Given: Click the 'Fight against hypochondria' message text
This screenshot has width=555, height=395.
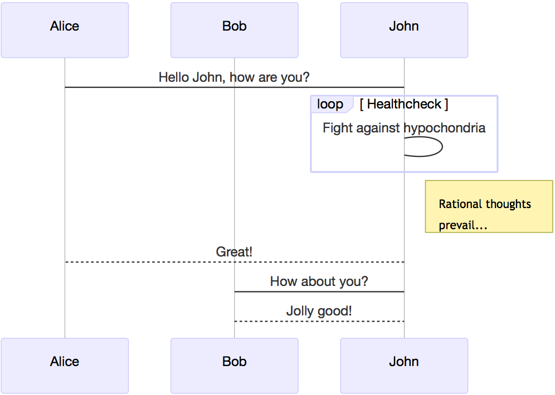Looking at the screenshot, I should coord(404,128).
